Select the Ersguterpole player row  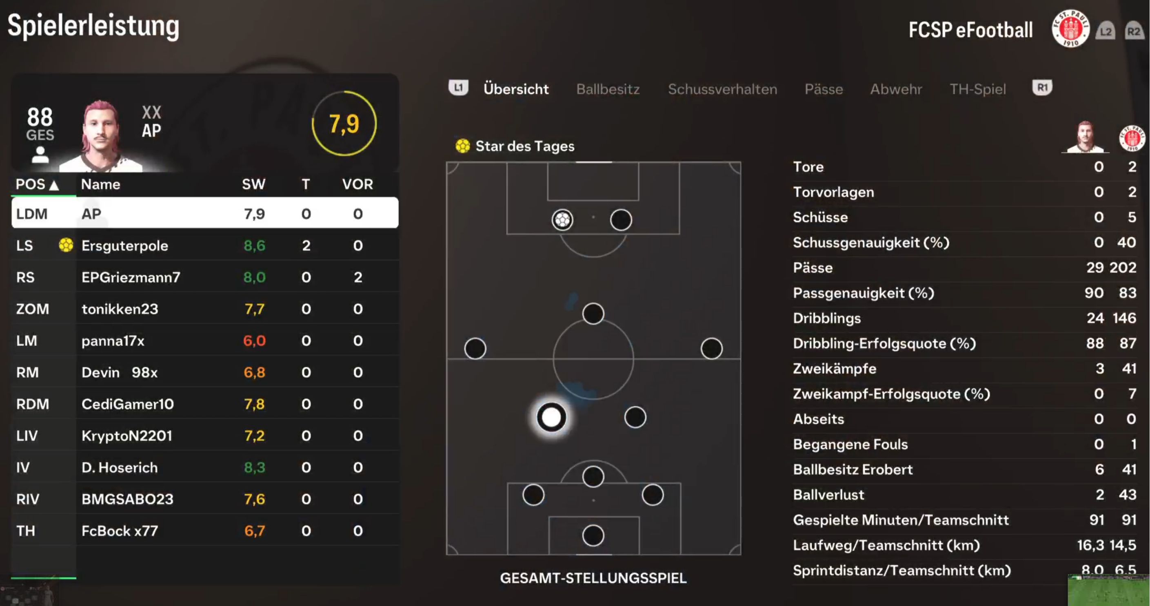[x=205, y=245]
